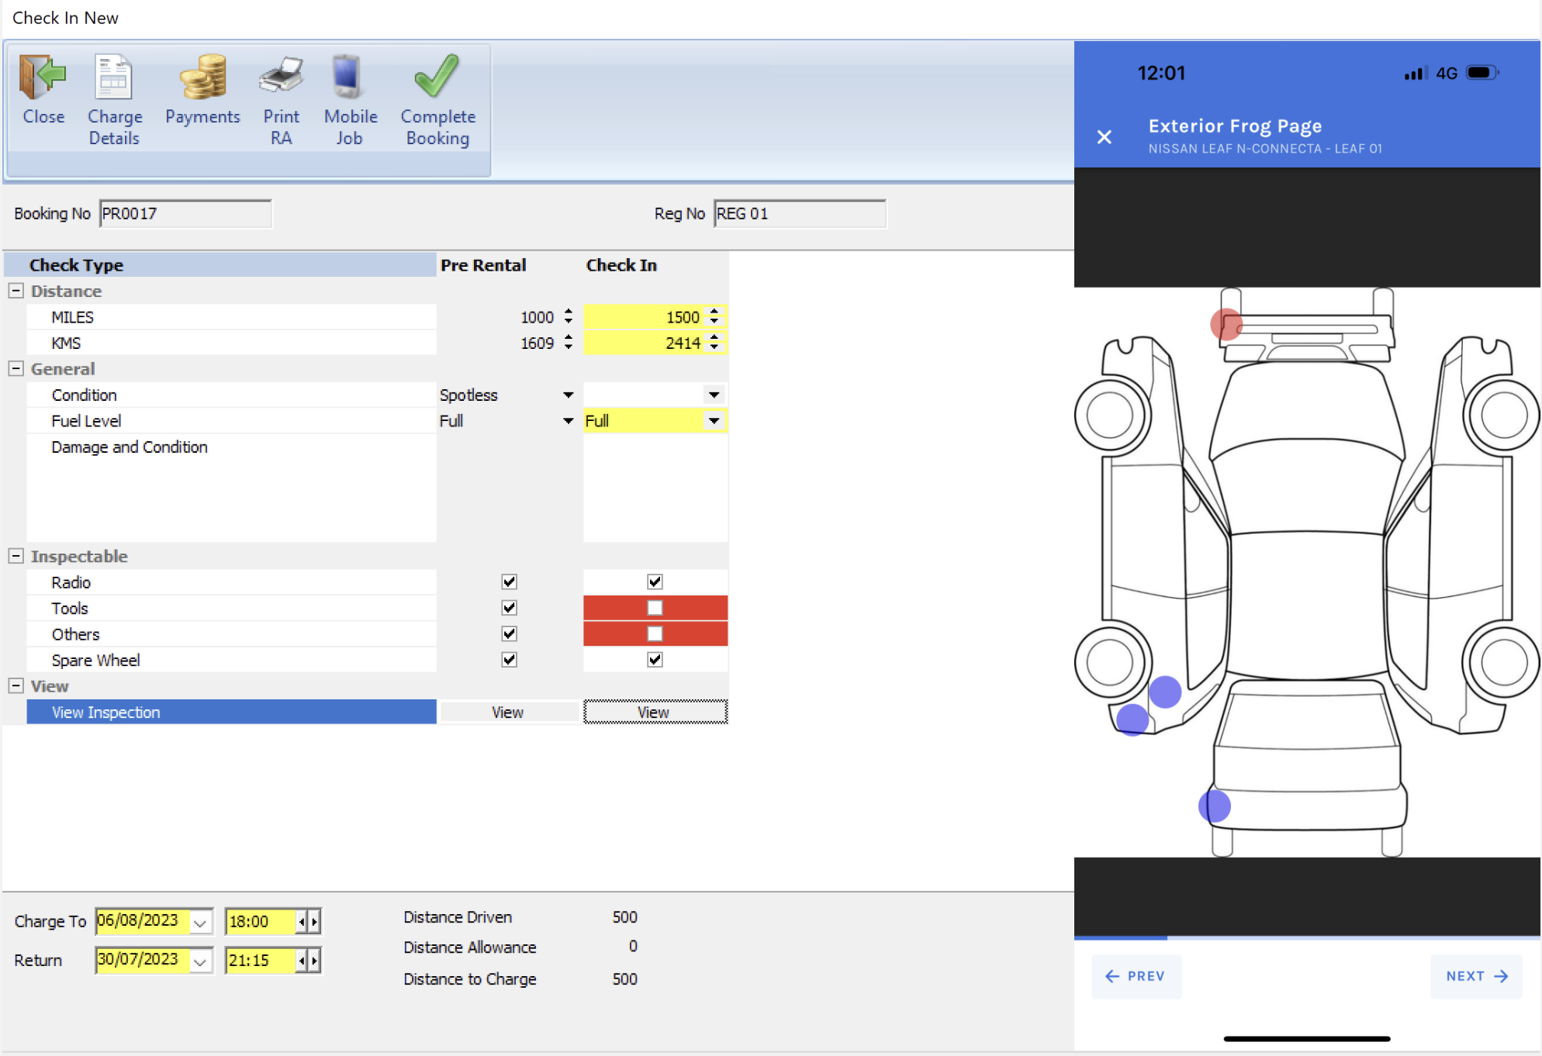Toggle the Others Pre Rental checkbox
Screen dimensions: 1542x1056
point(509,633)
